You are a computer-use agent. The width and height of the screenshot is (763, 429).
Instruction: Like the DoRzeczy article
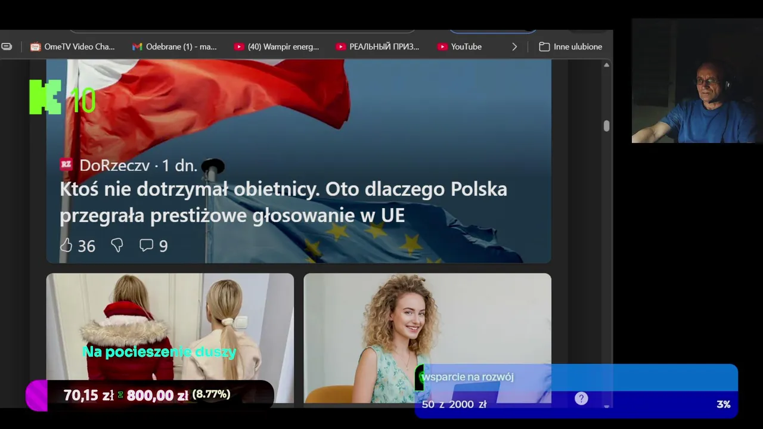coord(66,245)
